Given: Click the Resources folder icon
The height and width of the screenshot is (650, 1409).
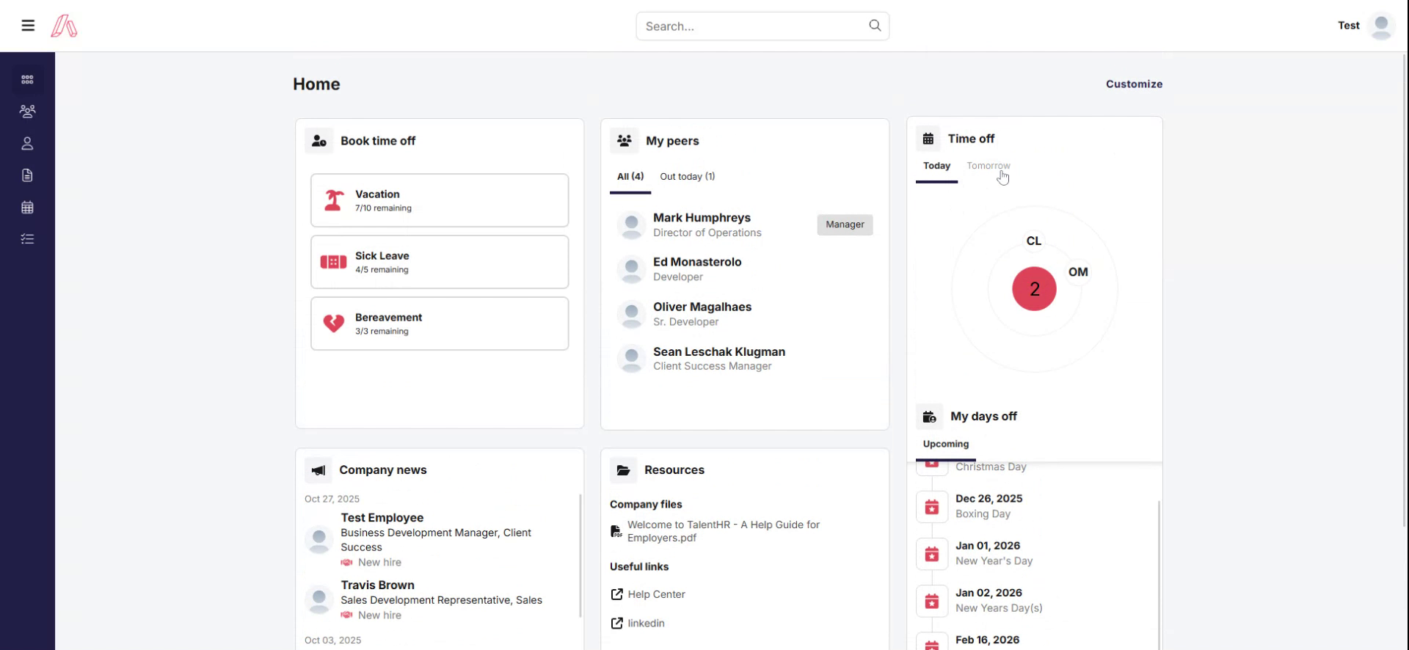Looking at the screenshot, I should pyautogui.click(x=623, y=470).
